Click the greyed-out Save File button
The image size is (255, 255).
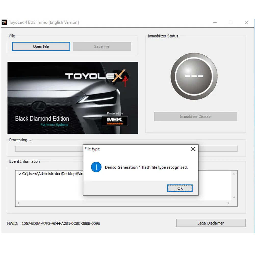click(102, 46)
